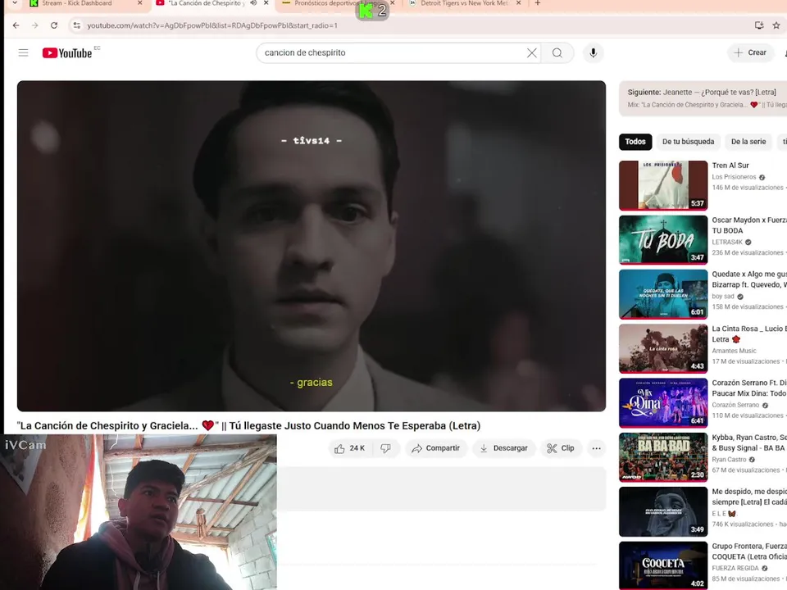Open TU BODA video thumbnail
The width and height of the screenshot is (787, 590).
(663, 239)
